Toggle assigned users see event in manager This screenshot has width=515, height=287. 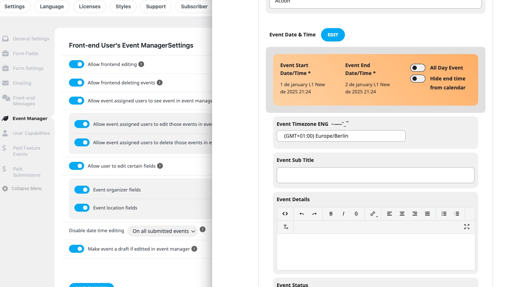(x=77, y=101)
